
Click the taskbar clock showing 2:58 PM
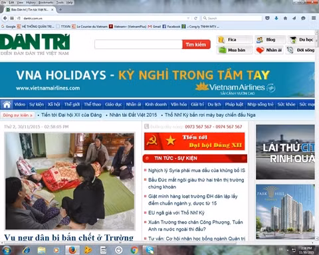[x=306, y=250]
